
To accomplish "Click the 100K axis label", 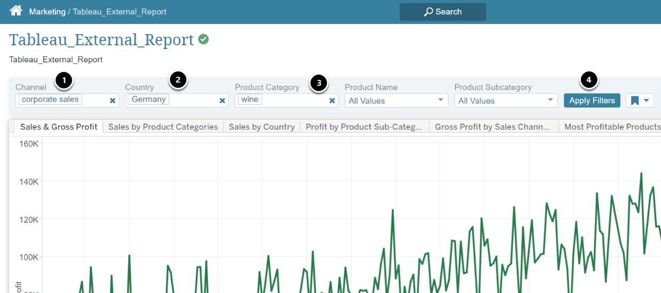I will (28, 257).
